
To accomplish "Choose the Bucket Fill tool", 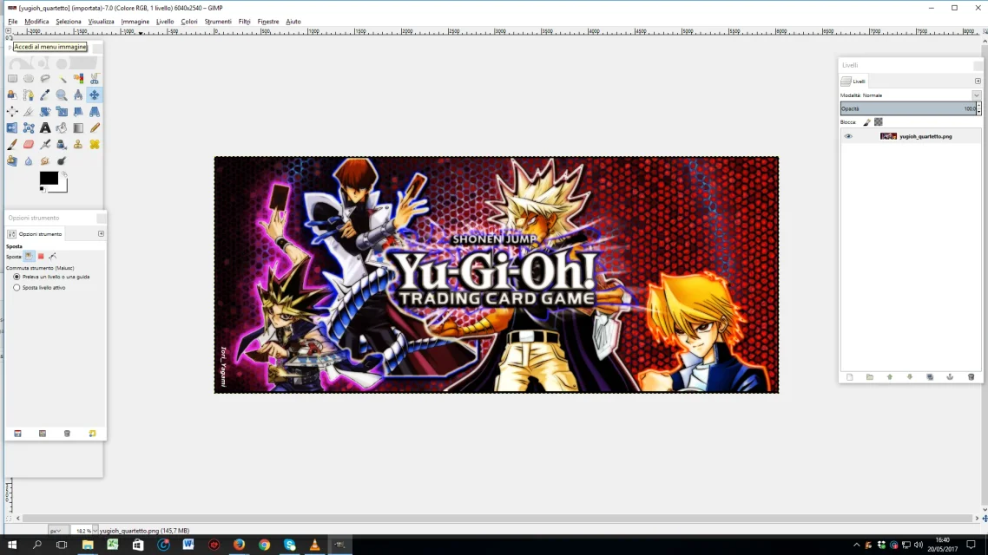I will tap(62, 127).
